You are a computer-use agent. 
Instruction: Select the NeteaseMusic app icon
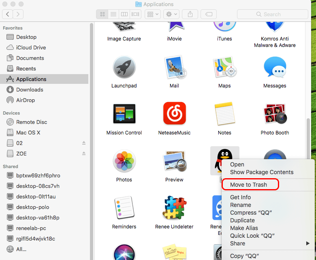tap(174, 114)
